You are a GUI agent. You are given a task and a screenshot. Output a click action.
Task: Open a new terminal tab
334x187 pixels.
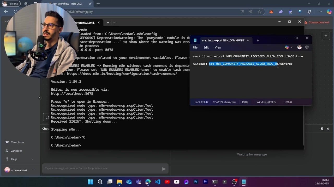point(108,23)
